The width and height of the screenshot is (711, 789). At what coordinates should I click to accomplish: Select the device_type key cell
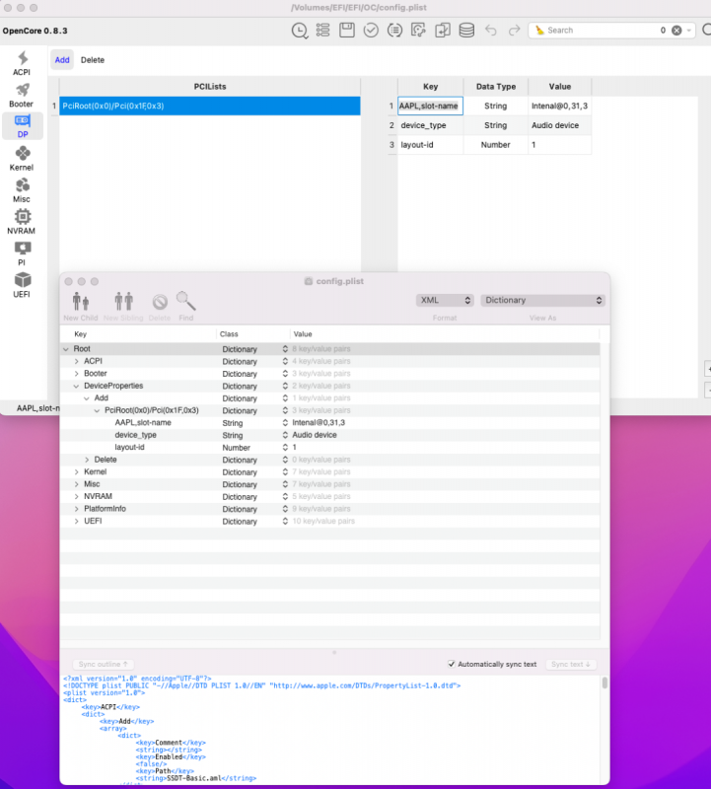pos(430,125)
